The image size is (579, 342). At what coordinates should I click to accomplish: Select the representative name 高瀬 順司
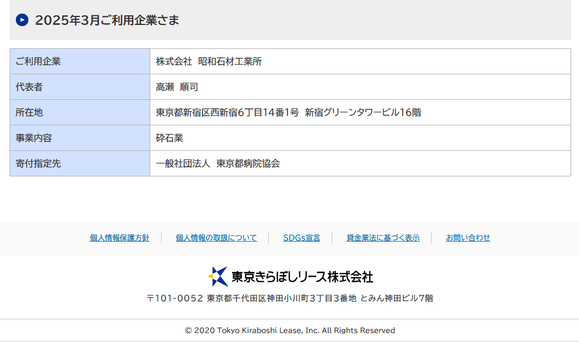(x=177, y=87)
